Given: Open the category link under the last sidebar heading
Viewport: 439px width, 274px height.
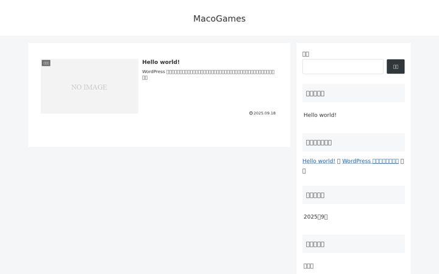Looking at the screenshot, I should [309, 266].
